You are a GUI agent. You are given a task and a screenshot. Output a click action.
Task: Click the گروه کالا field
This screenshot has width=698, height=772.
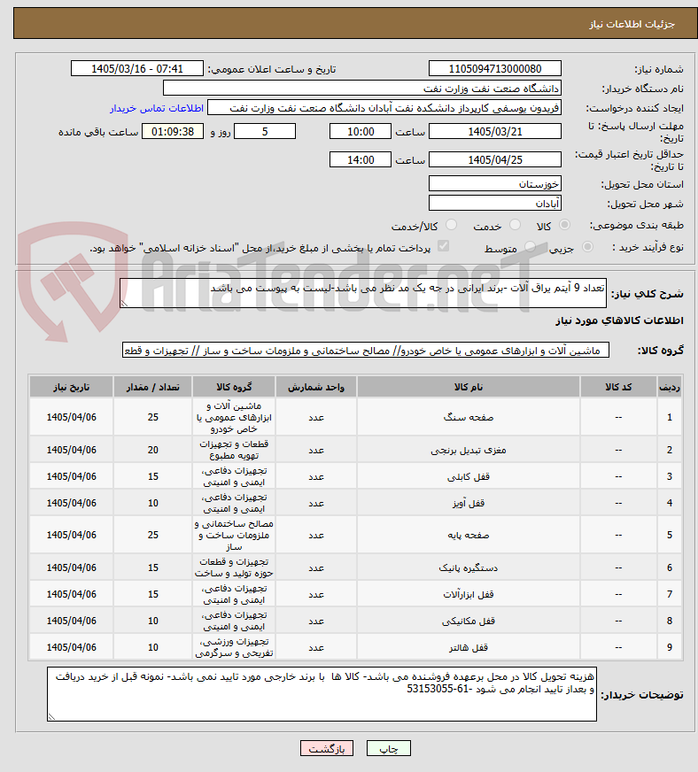click(366, 351)
